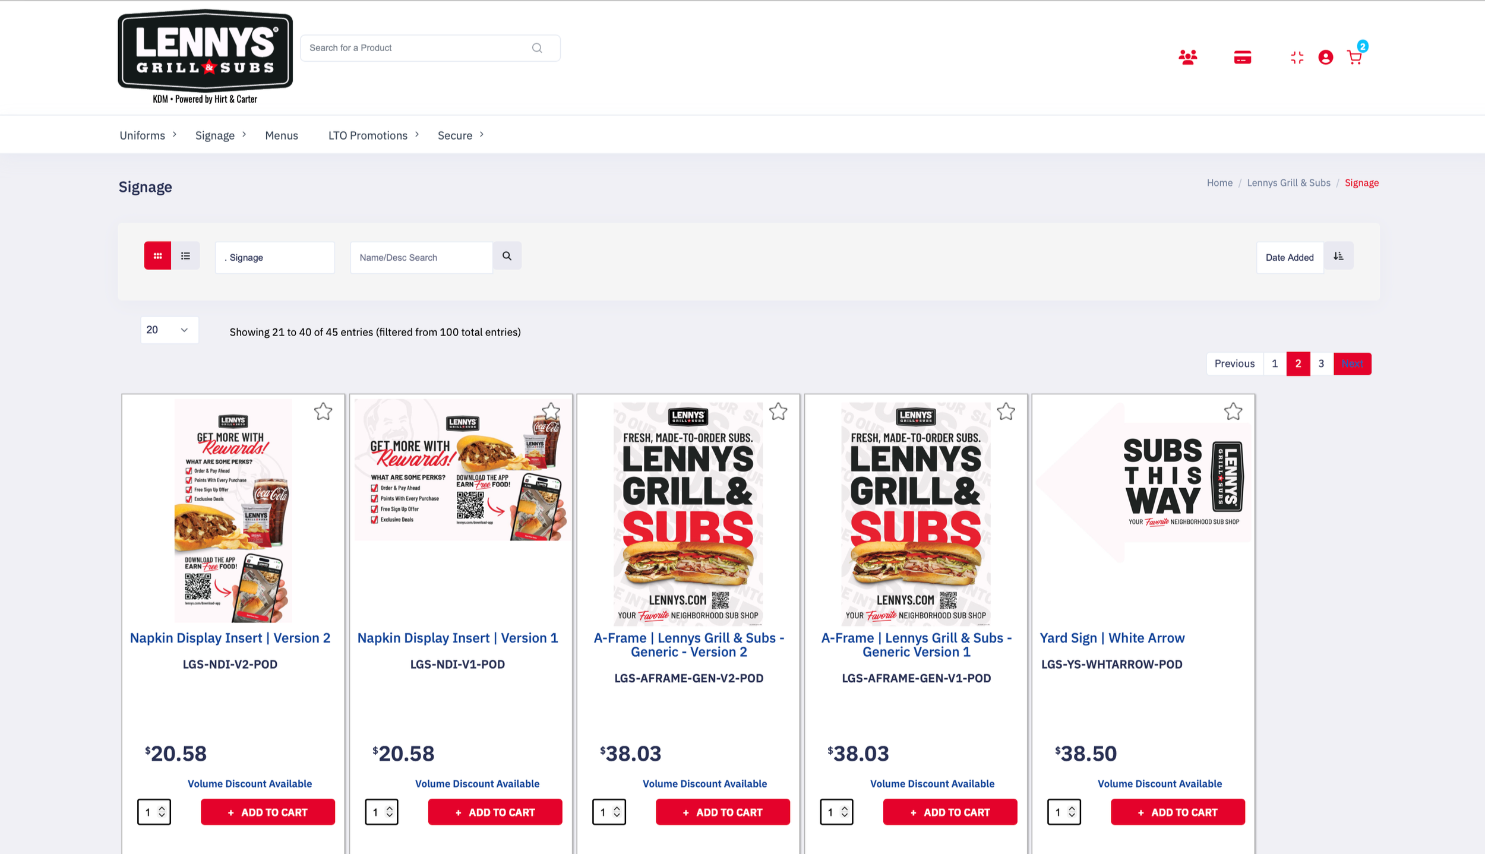Favorite the Napkin Display Insert Version 1 star
Screen dimensions: 1485x854
coord(551,412)
